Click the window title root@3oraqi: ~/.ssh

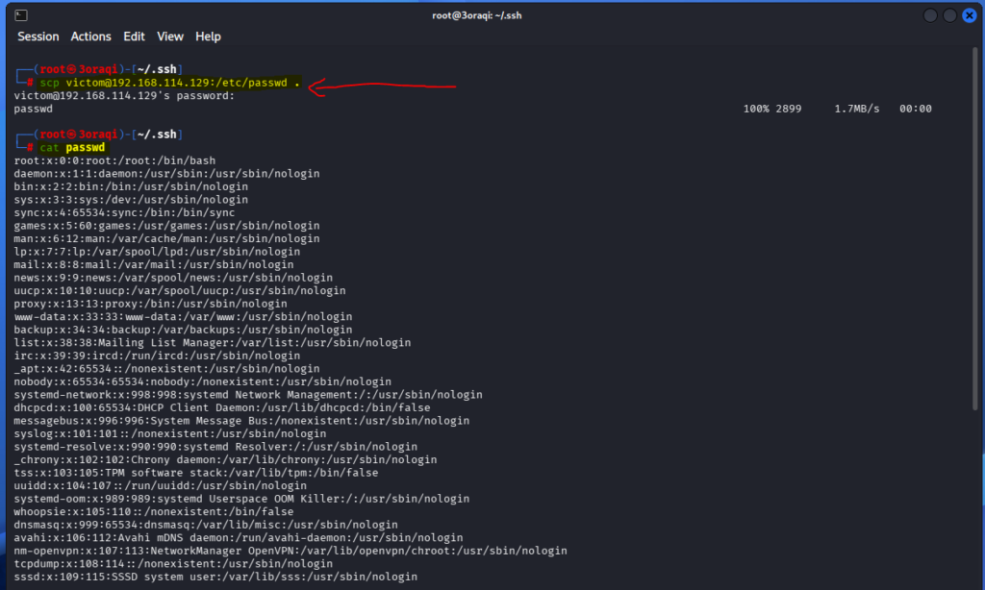coord(492,15)
